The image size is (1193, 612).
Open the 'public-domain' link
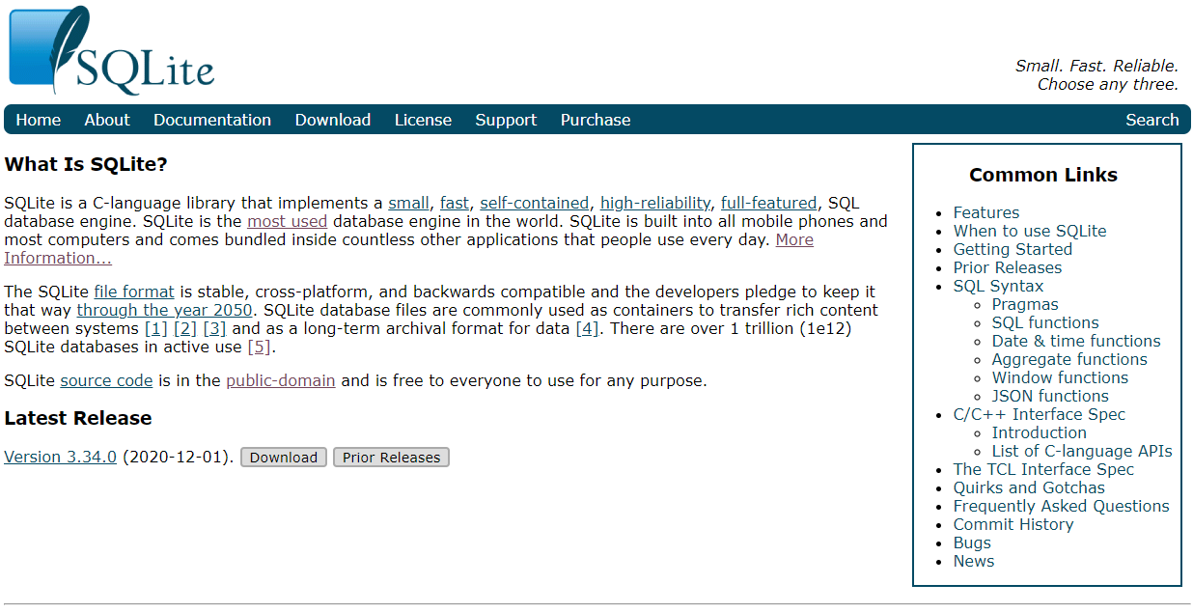pyautogui.click(x=281, y=380)
